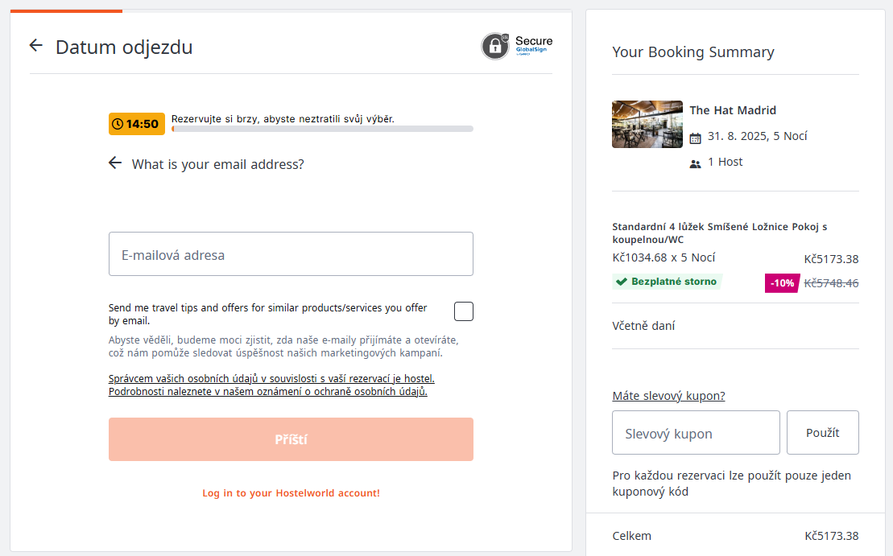The width and height of the screenshot is (893, 556).
Task: Click the -10% discount badge
Action: click(x=781, y=282)
